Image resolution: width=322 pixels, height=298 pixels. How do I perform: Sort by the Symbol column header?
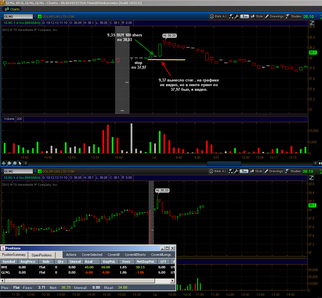pyautogui.click(x=9, y=262)
